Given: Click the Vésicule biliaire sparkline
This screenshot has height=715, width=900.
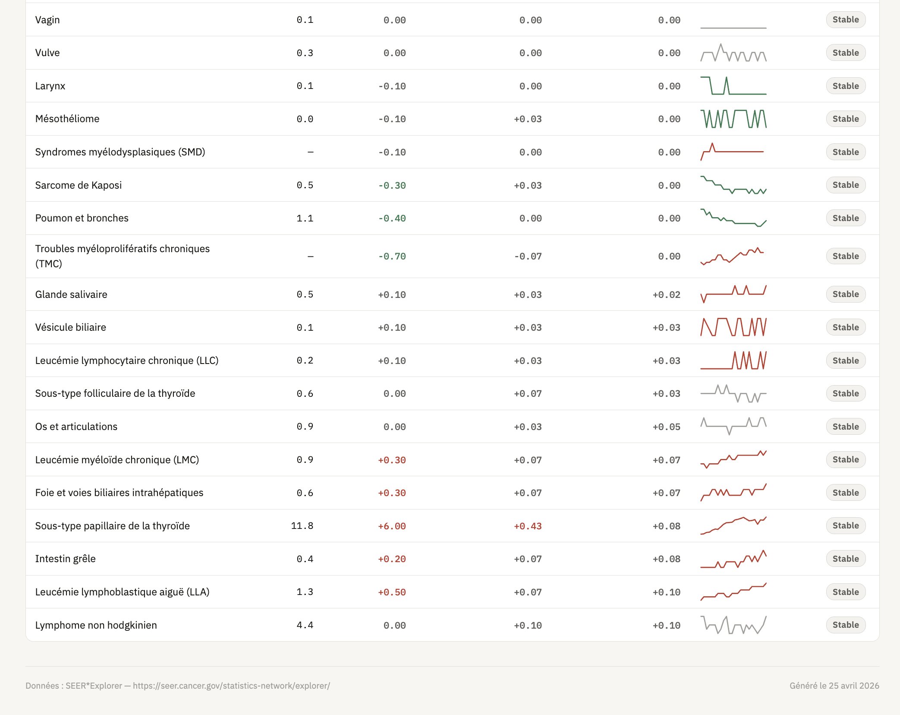Looking at the screenshot, I should pos(733,327).
